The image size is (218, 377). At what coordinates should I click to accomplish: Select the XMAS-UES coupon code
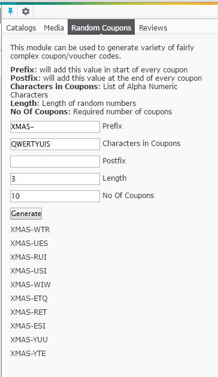pyautogui.click(x=29, y=244)
